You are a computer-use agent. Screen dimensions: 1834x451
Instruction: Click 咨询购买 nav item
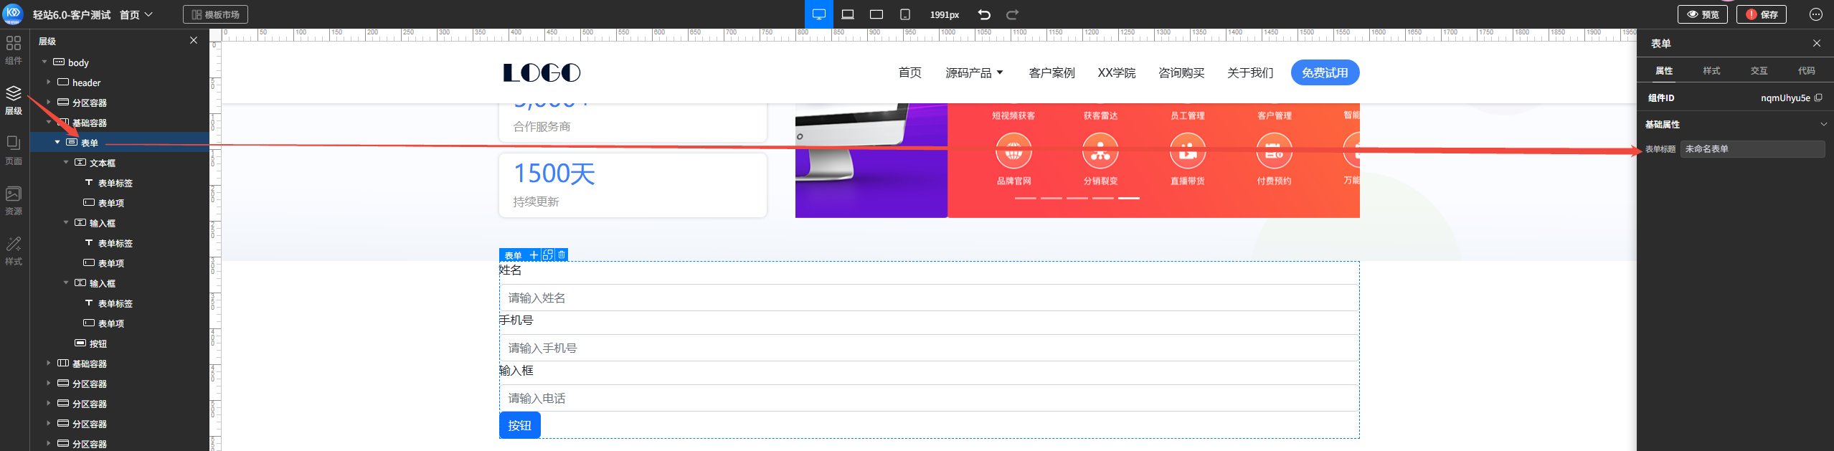[x=1181, y=72]
